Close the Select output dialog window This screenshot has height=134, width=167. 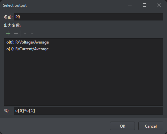click(x=159, y=5)
